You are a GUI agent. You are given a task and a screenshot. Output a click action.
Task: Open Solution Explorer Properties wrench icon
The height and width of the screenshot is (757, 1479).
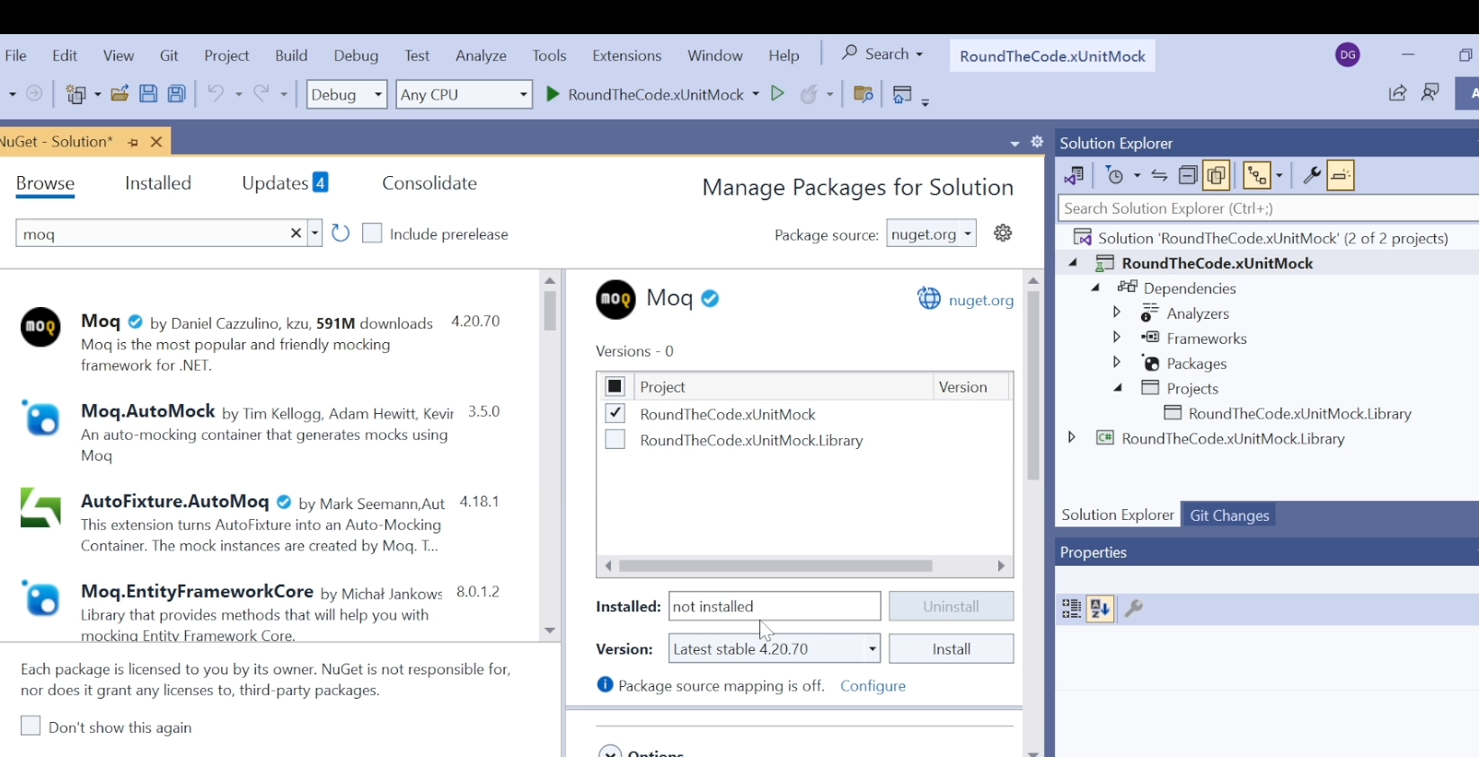[1312, 176]
